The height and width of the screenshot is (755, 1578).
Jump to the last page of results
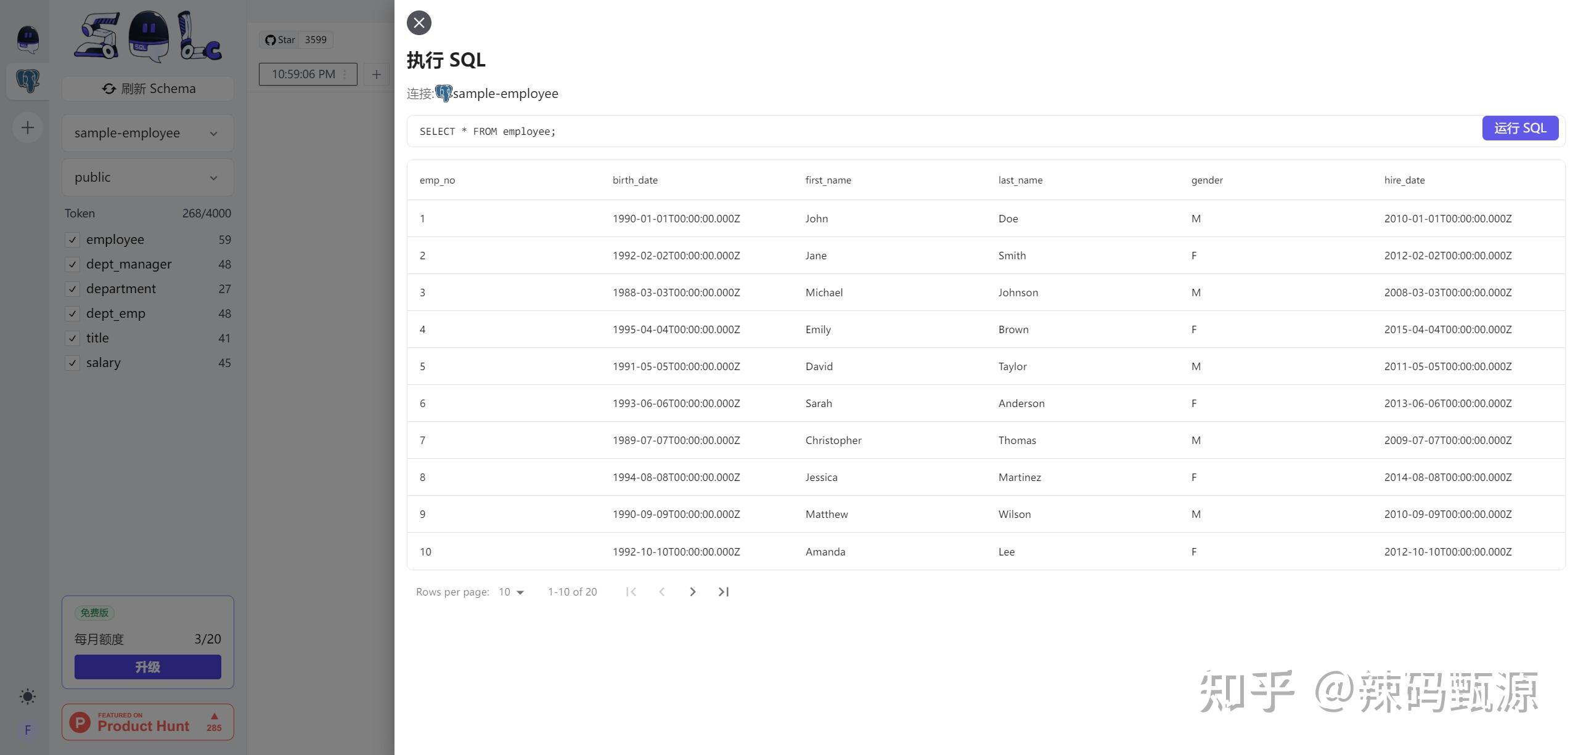tap(723, 592)
